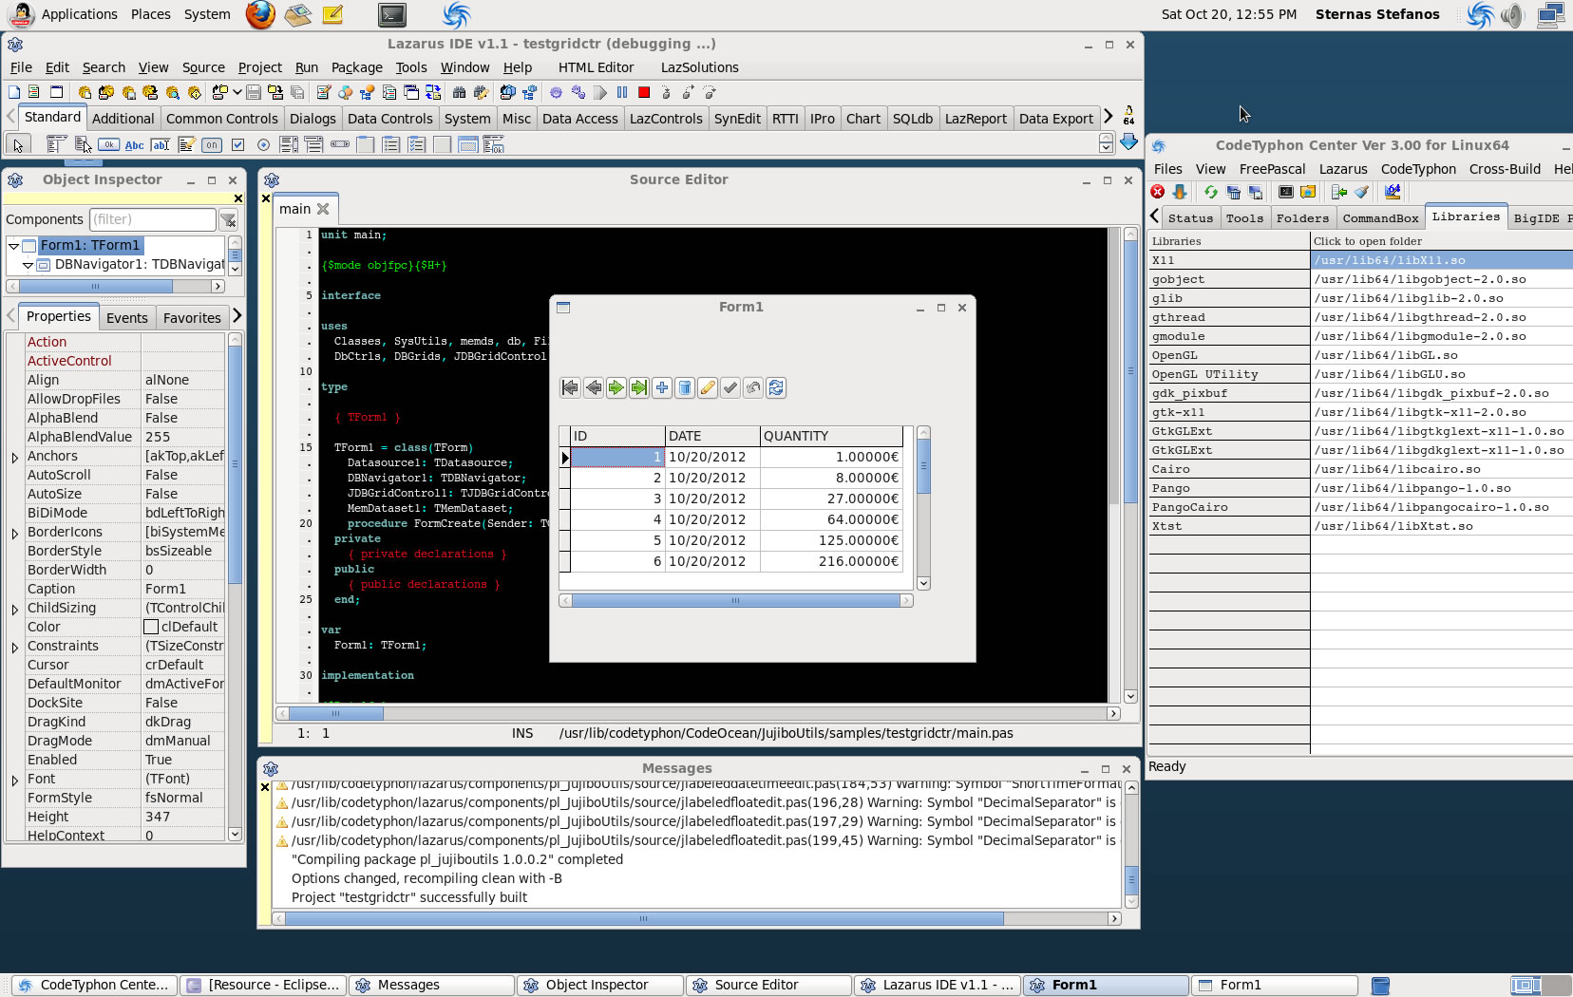
Task: Click the Form1 grid vertical scrollbar thumb
Action: pos(923,467)
